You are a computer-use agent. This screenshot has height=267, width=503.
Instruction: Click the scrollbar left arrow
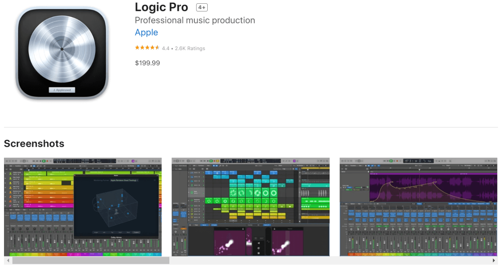(x=8, y=261)
